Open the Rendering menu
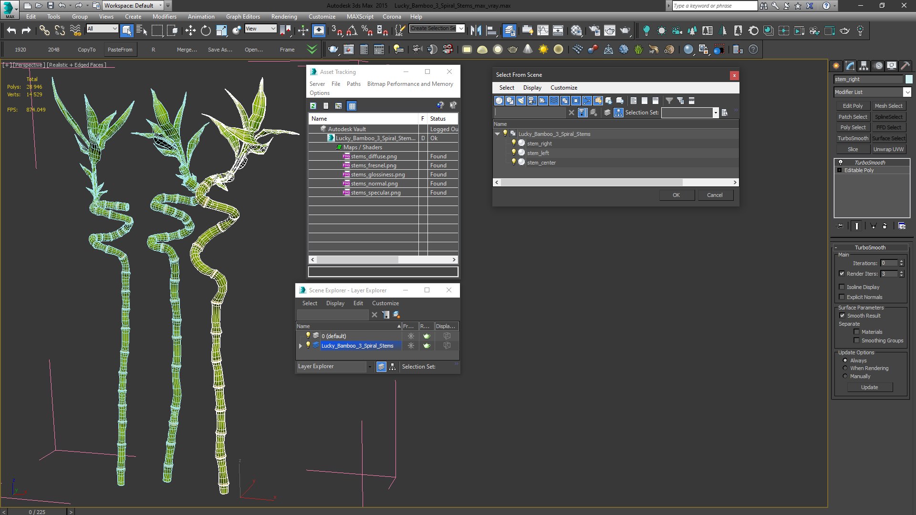 (x=284, y=16)
